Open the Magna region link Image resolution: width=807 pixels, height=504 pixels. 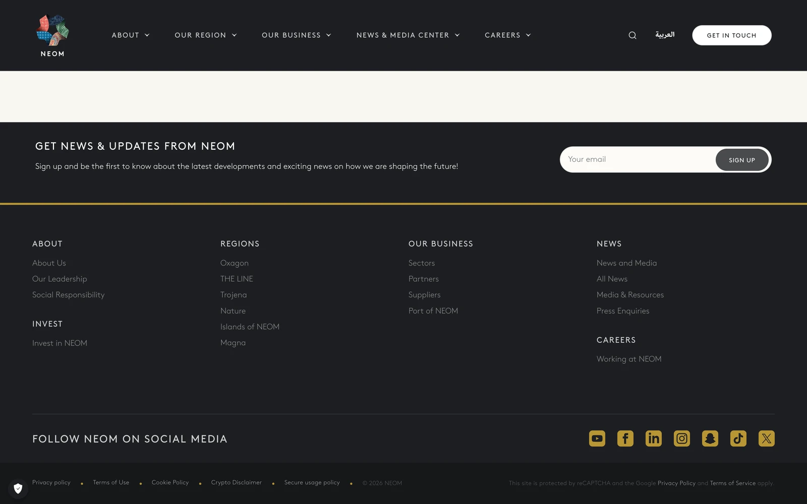click(x=233, y=343)
